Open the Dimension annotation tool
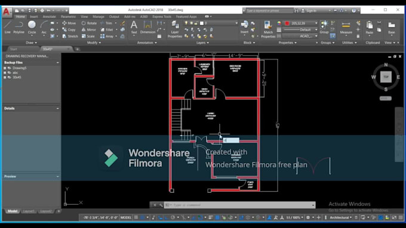The width and height of the screenshot is (406, 228). pos(147,27)
